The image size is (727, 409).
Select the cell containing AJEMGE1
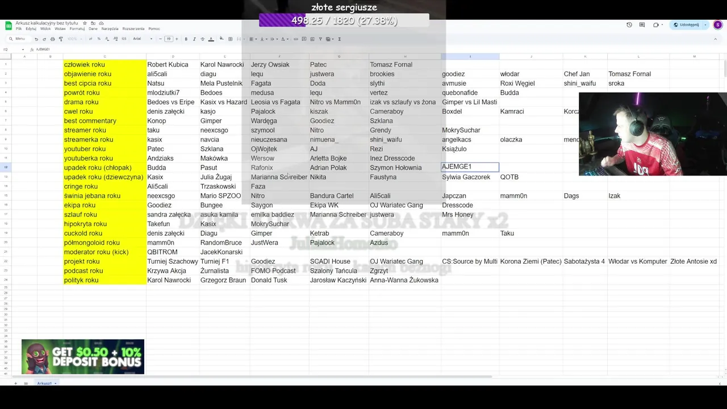(x=470, y=167)
